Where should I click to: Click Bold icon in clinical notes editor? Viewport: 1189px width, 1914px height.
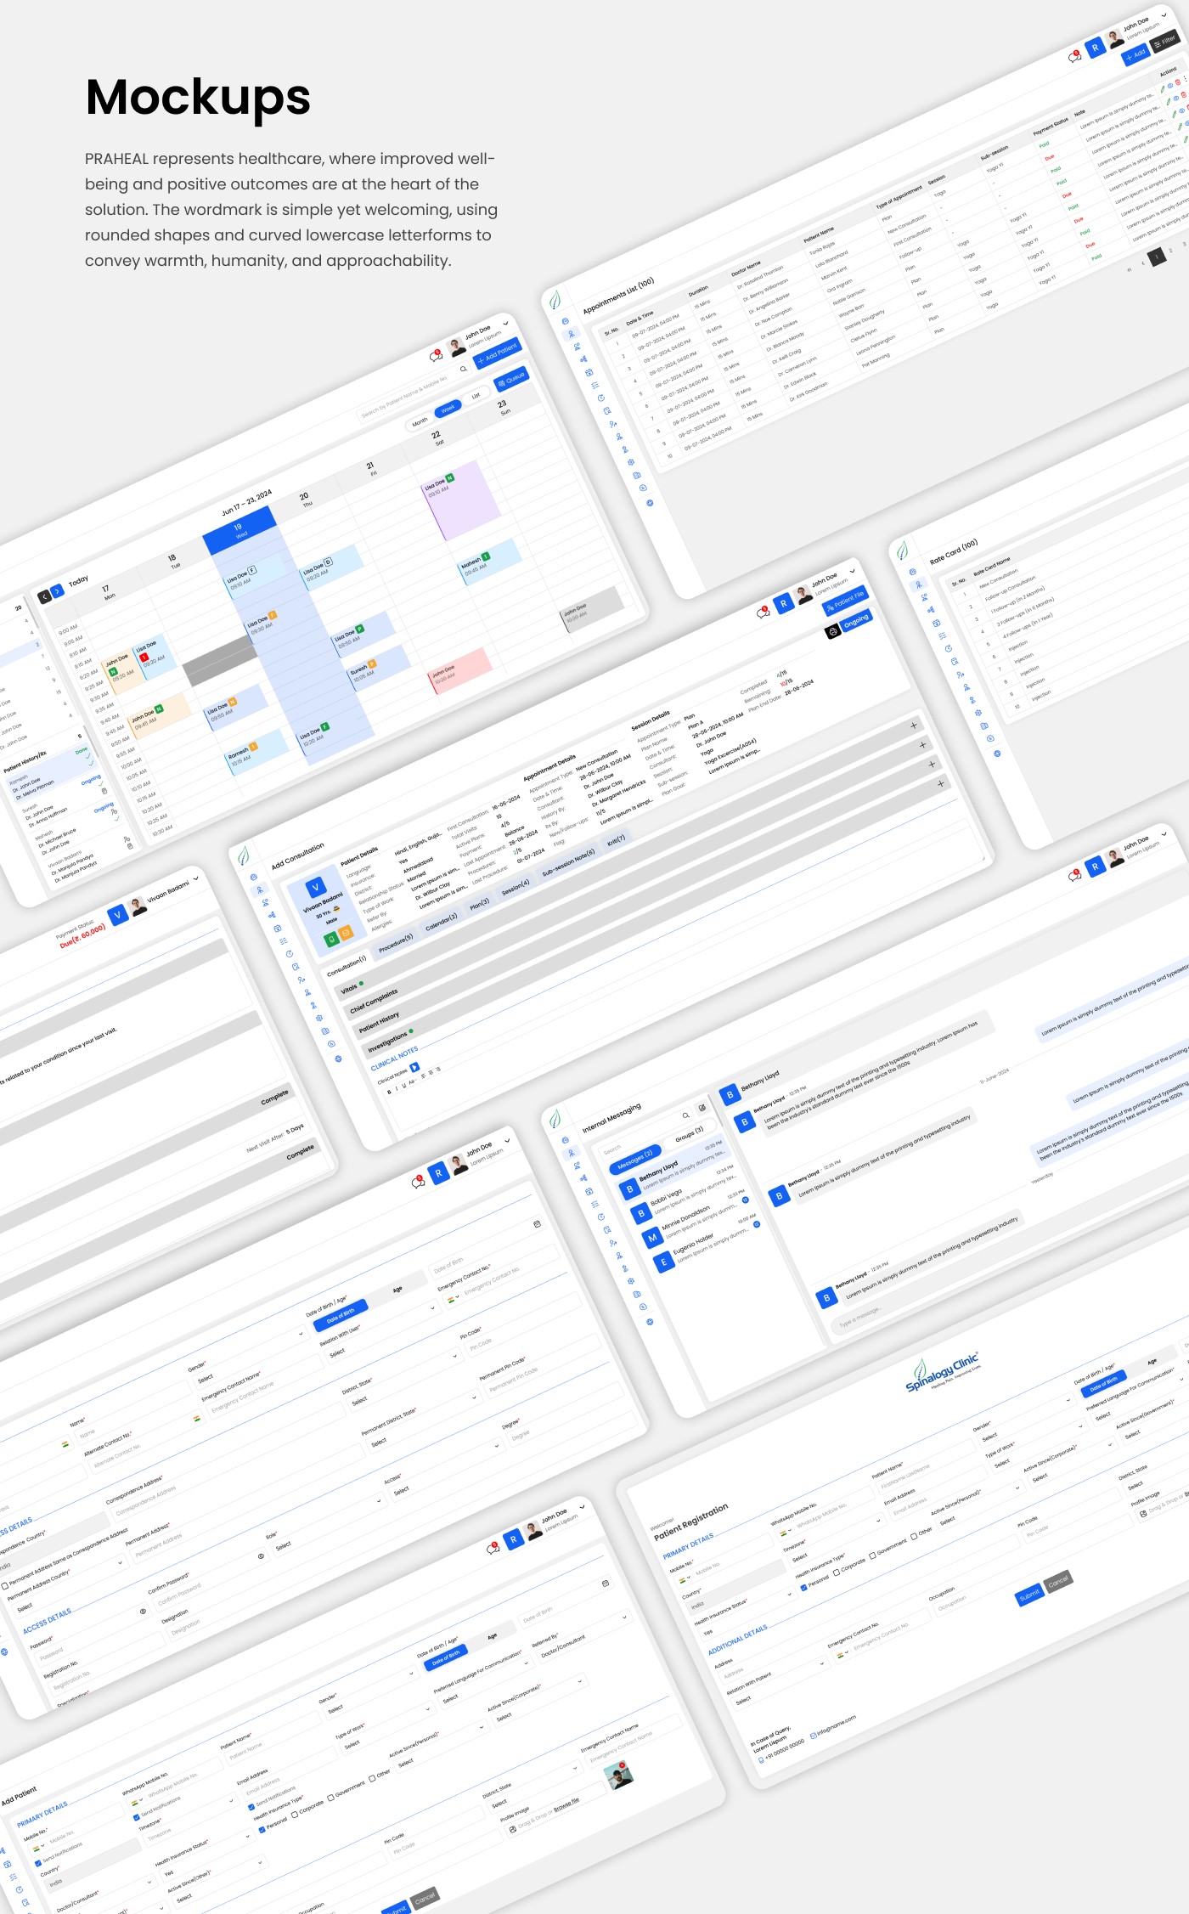[x=389, y=1092]
